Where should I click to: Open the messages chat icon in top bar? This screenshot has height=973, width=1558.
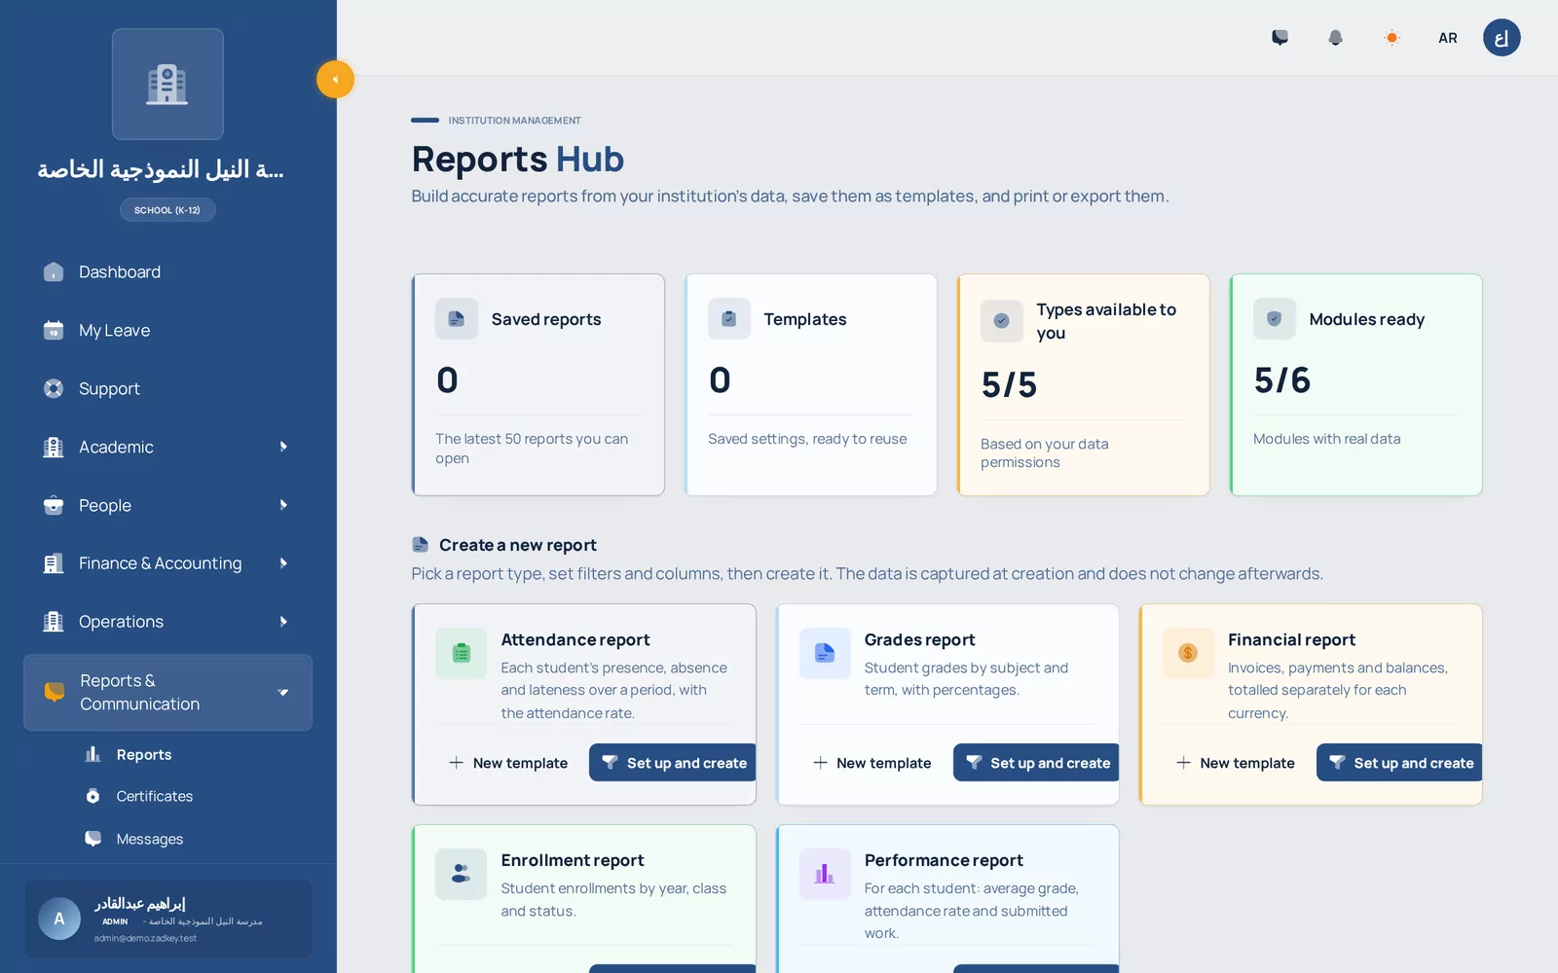(1280, 38)
